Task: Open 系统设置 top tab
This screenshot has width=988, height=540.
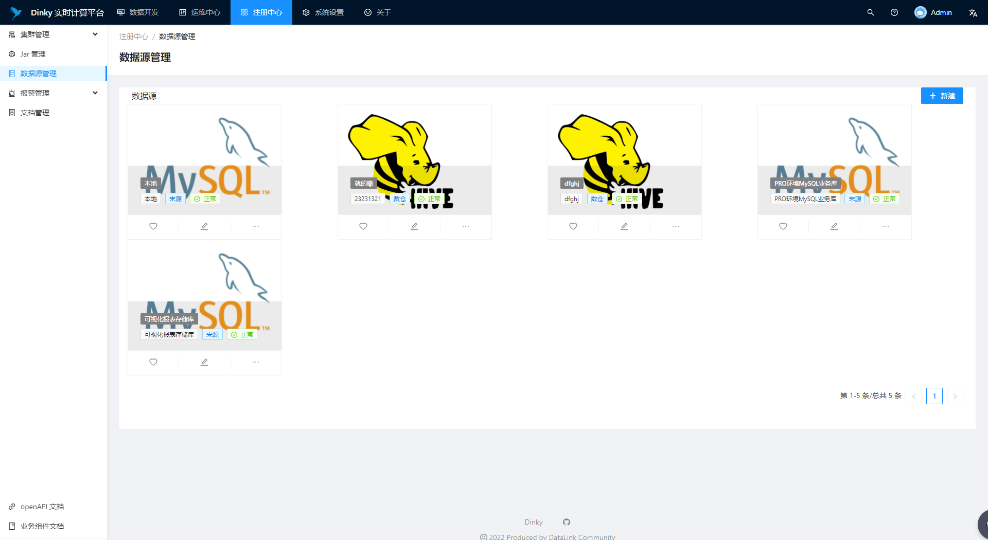Action: click(323, 12)
